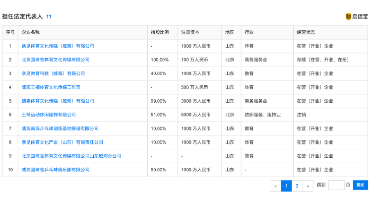The width and height of the screenshot is (372, 197).
Task: Open 北京国球舍体育文化传媒有限公司 link in row 2
Action: click(56, 60)
